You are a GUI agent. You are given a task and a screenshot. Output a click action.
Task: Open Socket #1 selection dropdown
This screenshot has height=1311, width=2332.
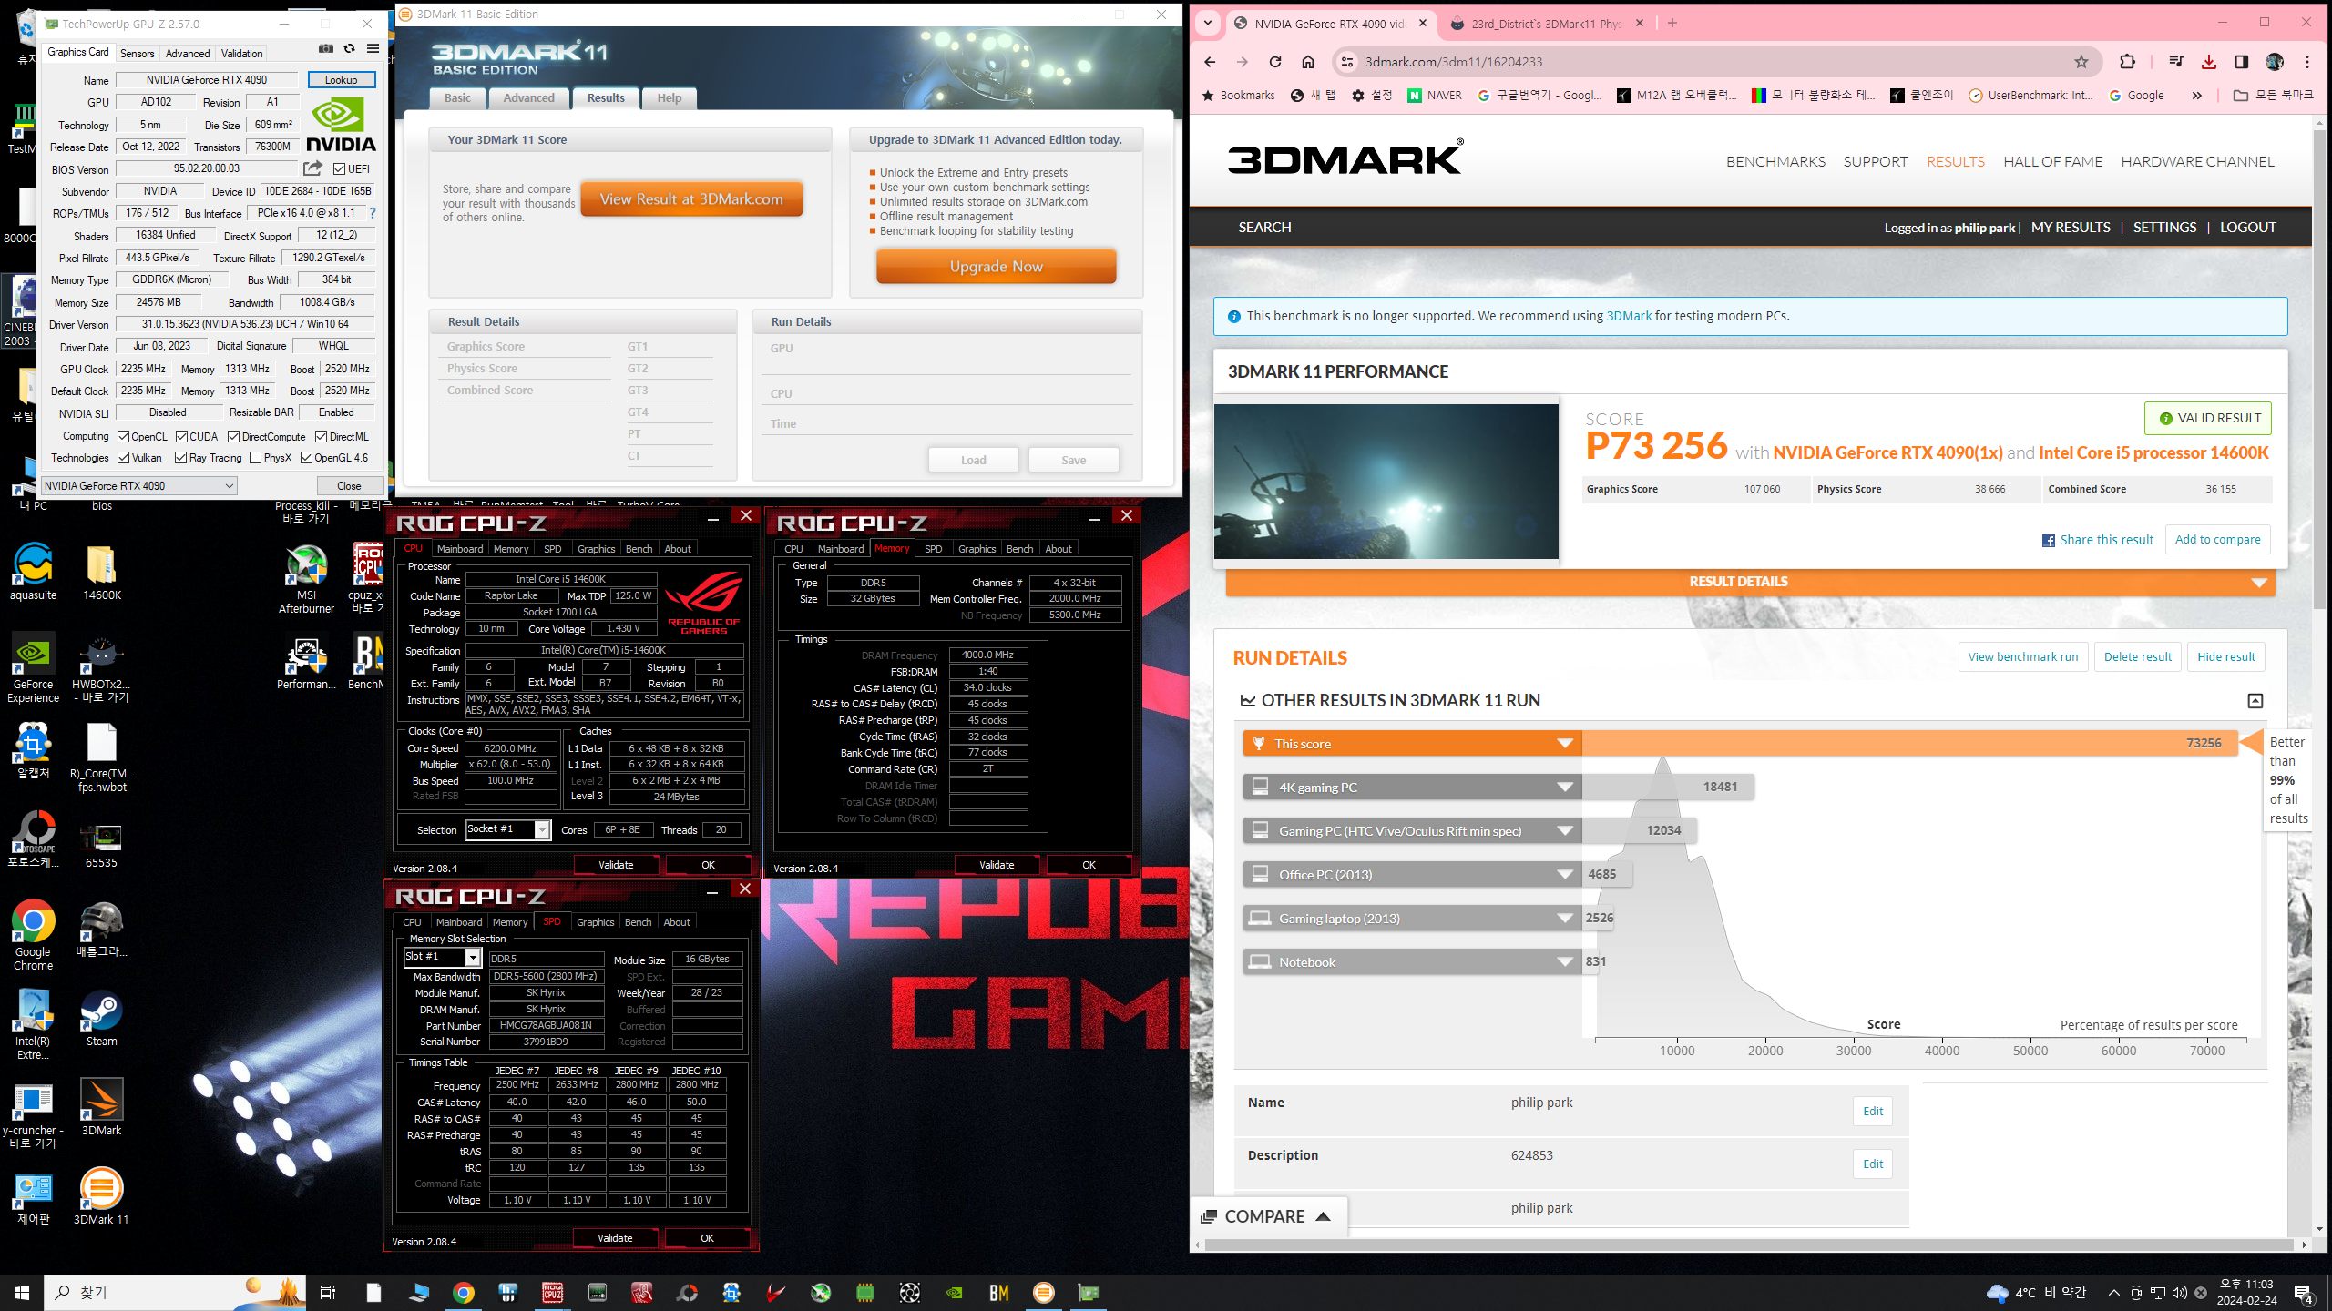pyautogui.click(x=507, y=829)
